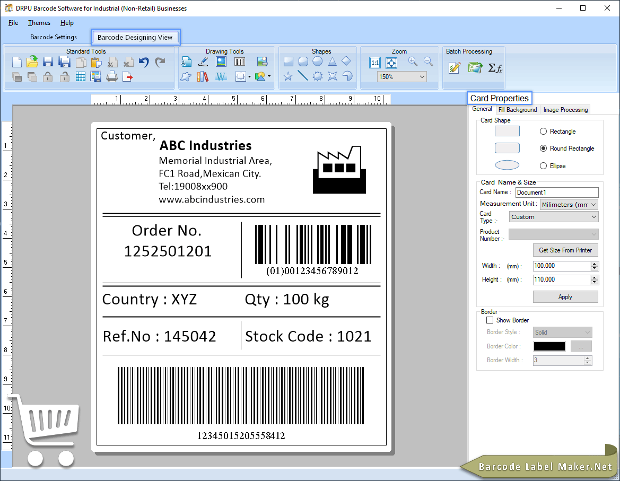The width and height of the screenshot is (620, 481).
Task: Click the border color browse ellipsis button
Action: pos(581,346)
